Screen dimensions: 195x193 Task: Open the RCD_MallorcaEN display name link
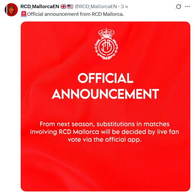[40, 7]
